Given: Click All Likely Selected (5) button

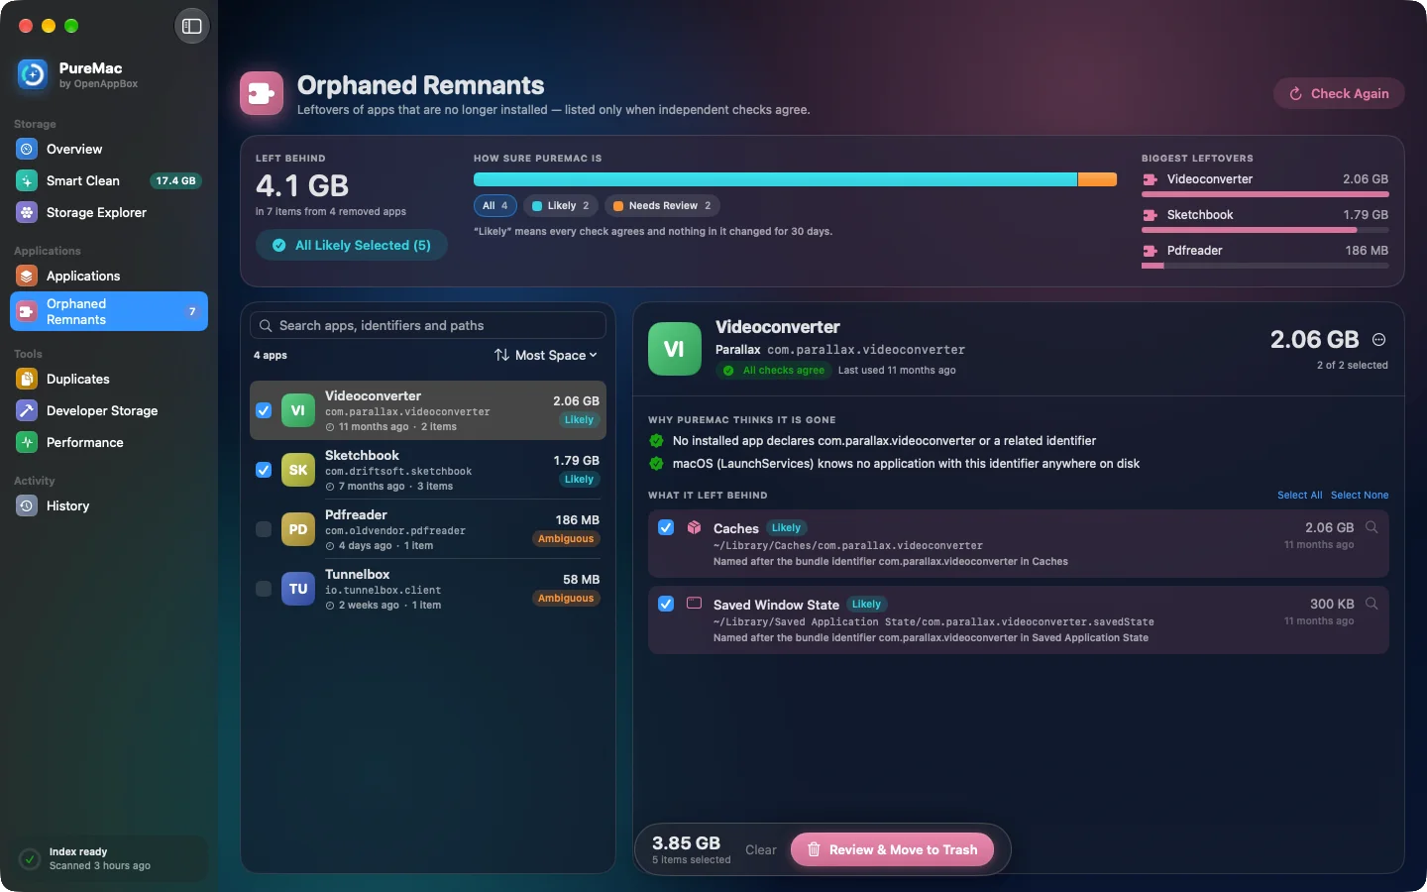Looking at the screenshot, I should point(352,246).
